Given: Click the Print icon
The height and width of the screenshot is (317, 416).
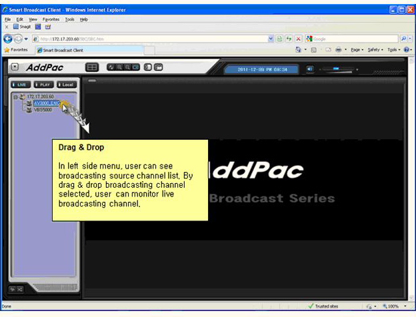Looking at the screenshot, I should pos(338,49).
